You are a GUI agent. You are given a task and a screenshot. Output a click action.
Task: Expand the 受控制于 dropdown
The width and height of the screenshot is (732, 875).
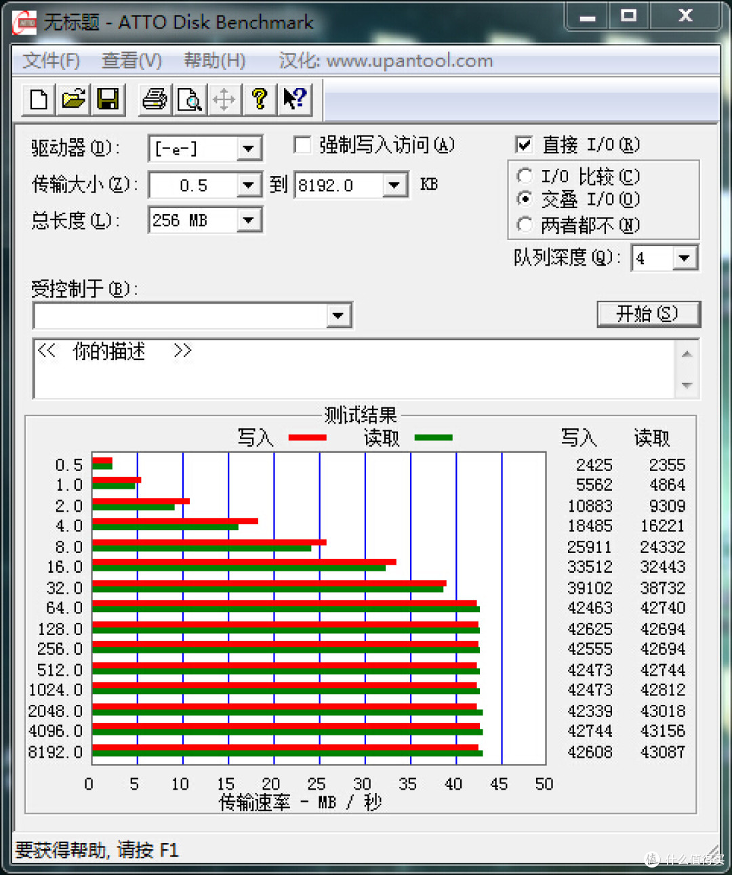point(338,315)
